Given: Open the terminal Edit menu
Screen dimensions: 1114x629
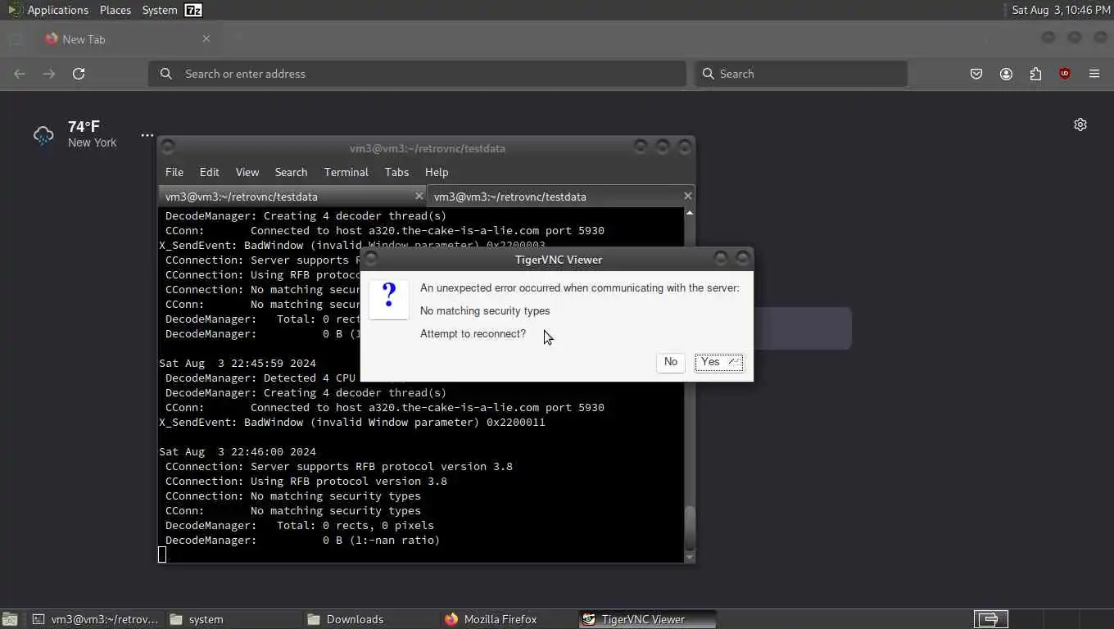Looking at the screenshot, I should 209,172.
